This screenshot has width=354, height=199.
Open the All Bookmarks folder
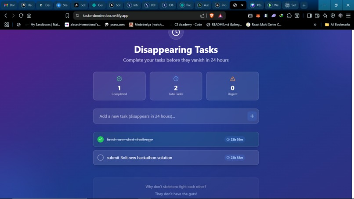[x=337, y=25]
